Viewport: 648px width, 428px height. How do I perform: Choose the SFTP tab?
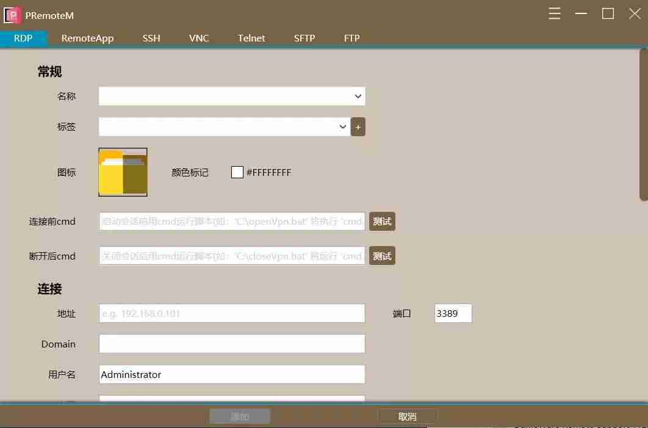(304, 38)
